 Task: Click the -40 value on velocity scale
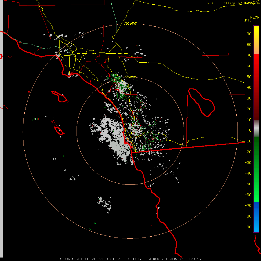pos(248,173)
